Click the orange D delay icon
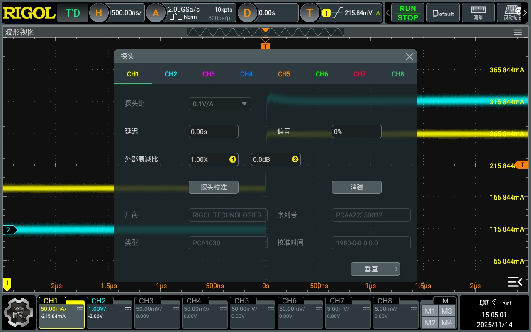This screenshot has height=332, width=531. pyautogui.click(x=247, y=13)
